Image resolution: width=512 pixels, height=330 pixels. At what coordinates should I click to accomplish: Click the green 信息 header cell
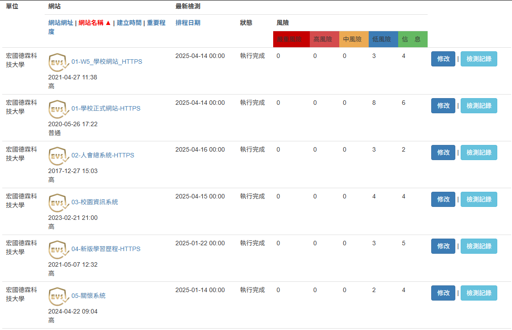(412, 39)
